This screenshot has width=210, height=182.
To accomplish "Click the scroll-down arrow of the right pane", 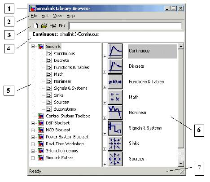I will coord(181,164).
